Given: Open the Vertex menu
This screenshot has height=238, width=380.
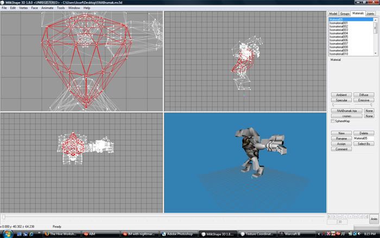Looking at the screenshot, I should (x=23, y=8).
